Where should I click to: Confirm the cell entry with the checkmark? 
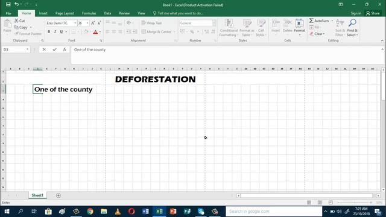[54, 49]
